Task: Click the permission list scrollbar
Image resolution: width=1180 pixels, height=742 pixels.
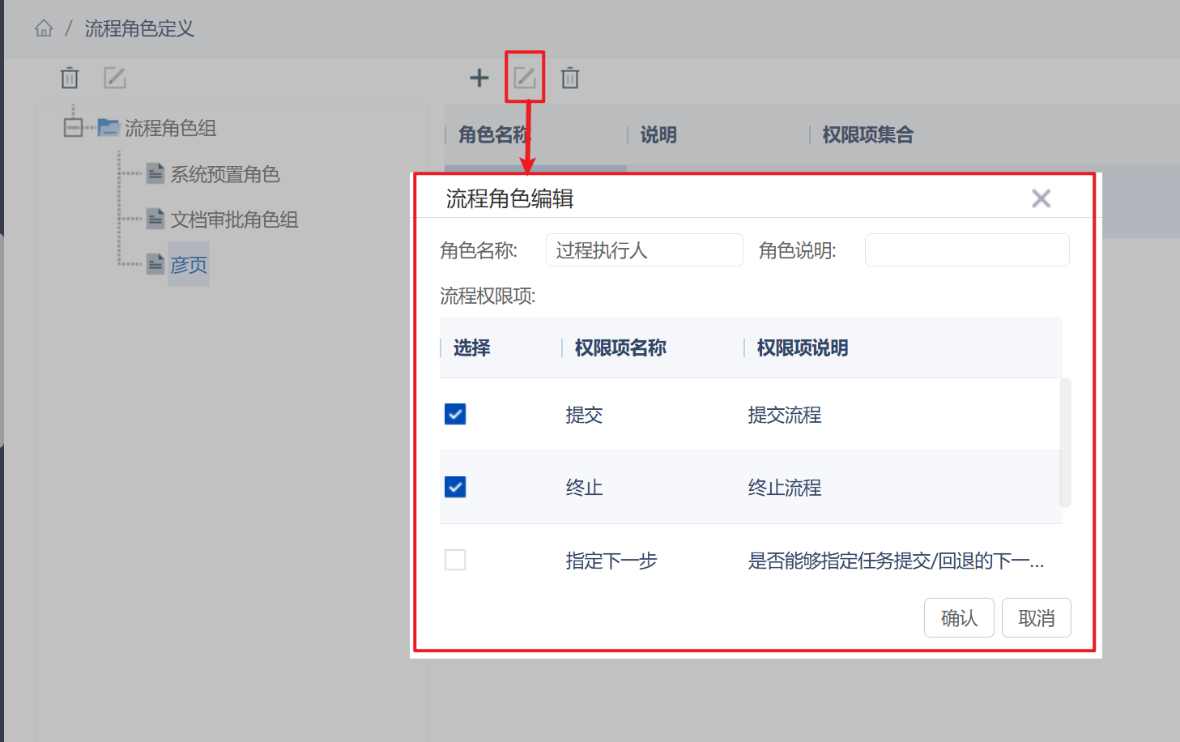Action: pos(1065,442)
